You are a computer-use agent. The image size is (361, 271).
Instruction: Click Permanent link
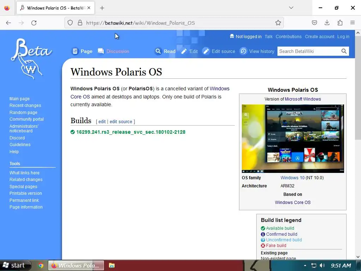pyautogui.click(x=24, y=200)
